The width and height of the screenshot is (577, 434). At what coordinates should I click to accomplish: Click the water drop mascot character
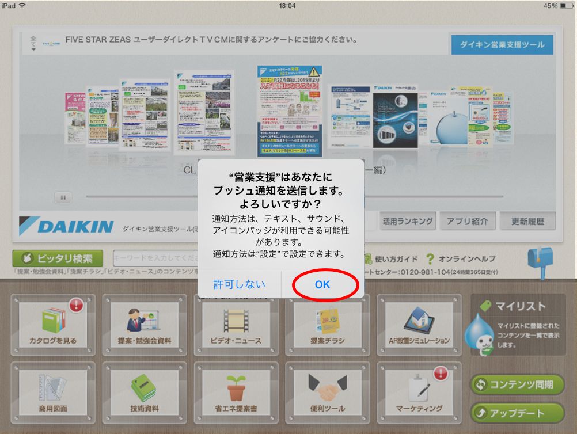coord(480,335)
